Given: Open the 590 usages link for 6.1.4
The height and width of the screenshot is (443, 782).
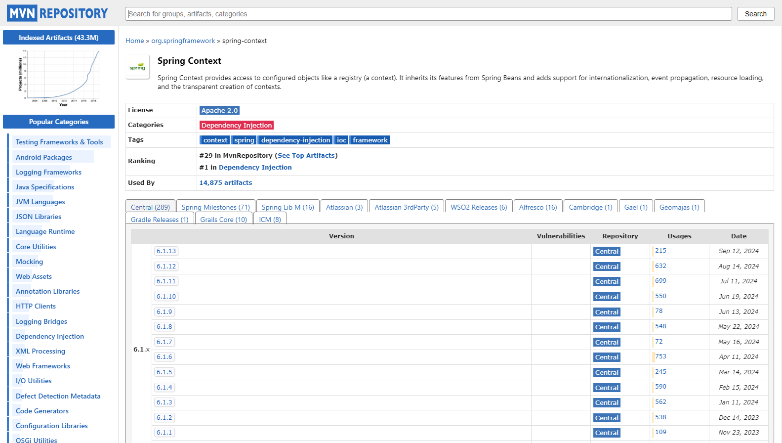Looking at the screenshot, I should coord(660,387).
